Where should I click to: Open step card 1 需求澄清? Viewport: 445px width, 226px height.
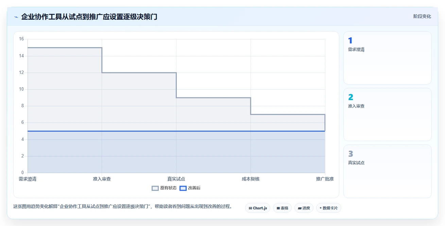click(x=388, y=58)
